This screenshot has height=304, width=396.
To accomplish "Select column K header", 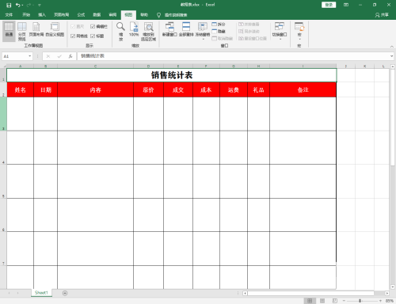I will (x=364, y=66).
